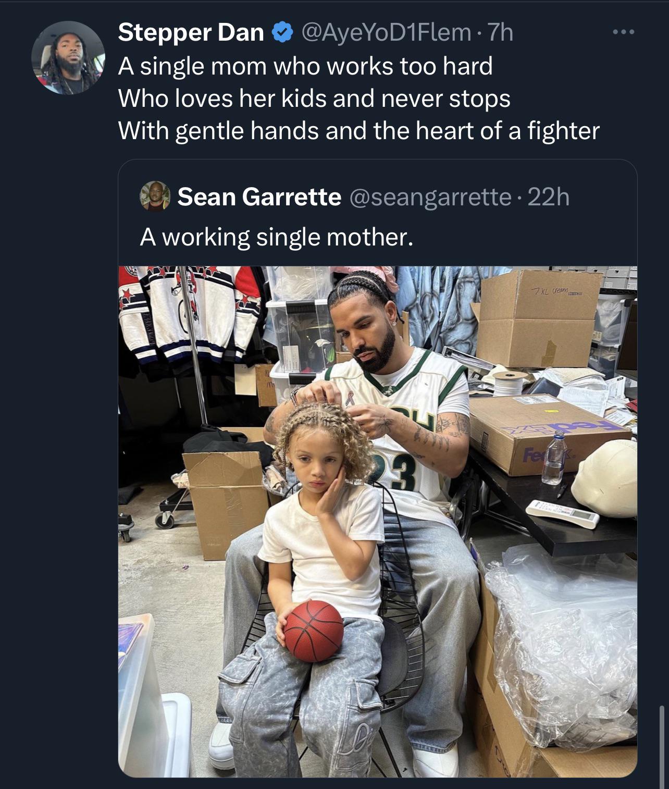Click the Stepper Dan display name
The image size is (669, 789).
point(191,33)
